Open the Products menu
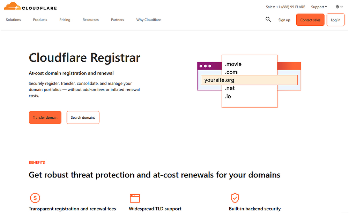The width and height of the screenshot is (349, 213). 40,20
